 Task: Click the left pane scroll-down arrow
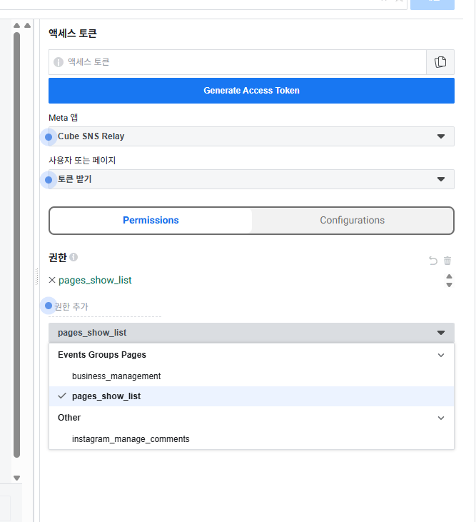point(16,478)
